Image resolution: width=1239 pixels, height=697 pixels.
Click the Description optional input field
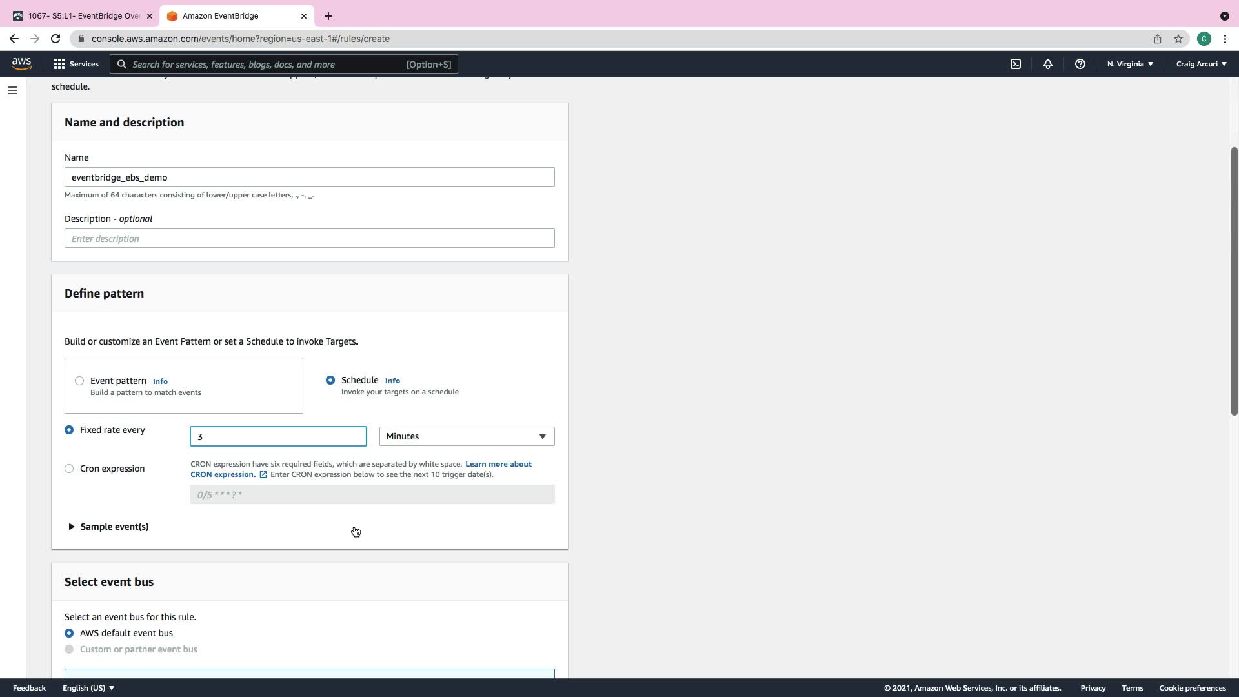(x=309, y=239)
